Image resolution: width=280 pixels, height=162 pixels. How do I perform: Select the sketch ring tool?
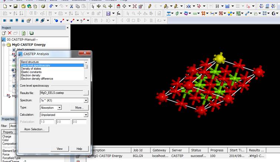(166, 6)
